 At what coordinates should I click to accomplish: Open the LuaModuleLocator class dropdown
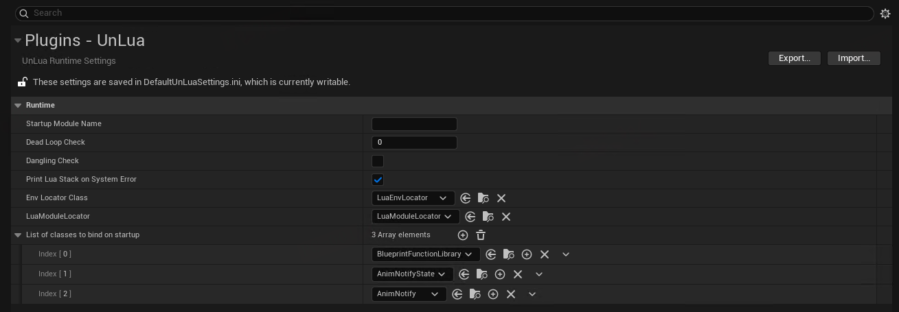[416, 217]
